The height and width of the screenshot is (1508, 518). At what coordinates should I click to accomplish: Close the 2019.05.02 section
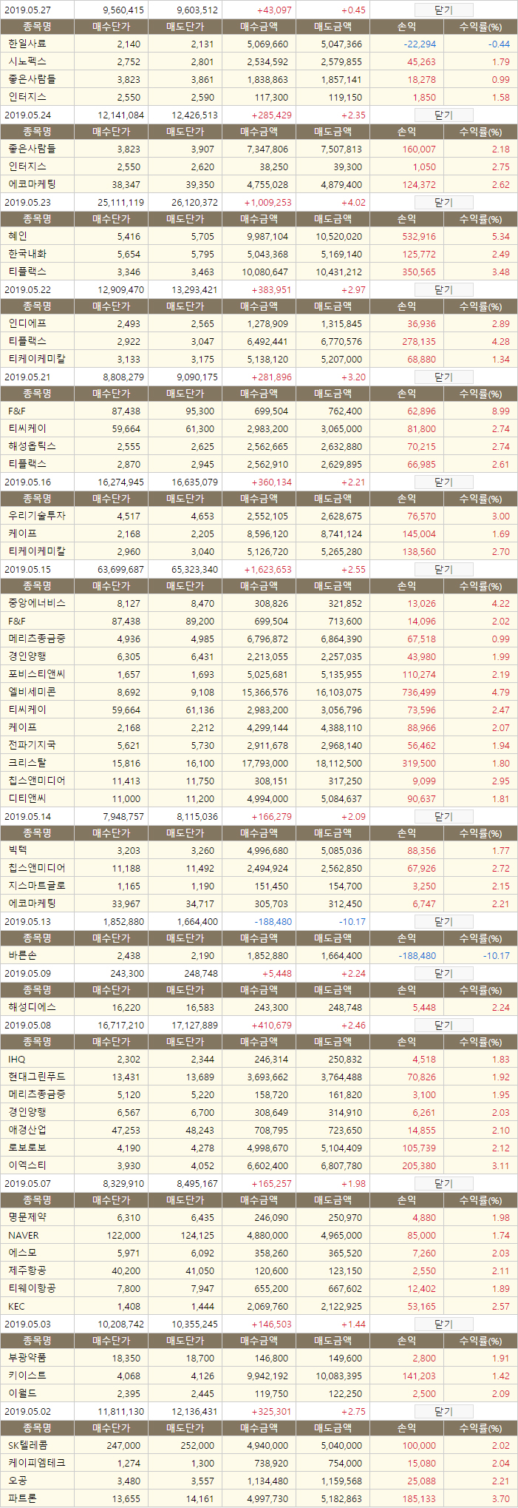pos(443,1412)
